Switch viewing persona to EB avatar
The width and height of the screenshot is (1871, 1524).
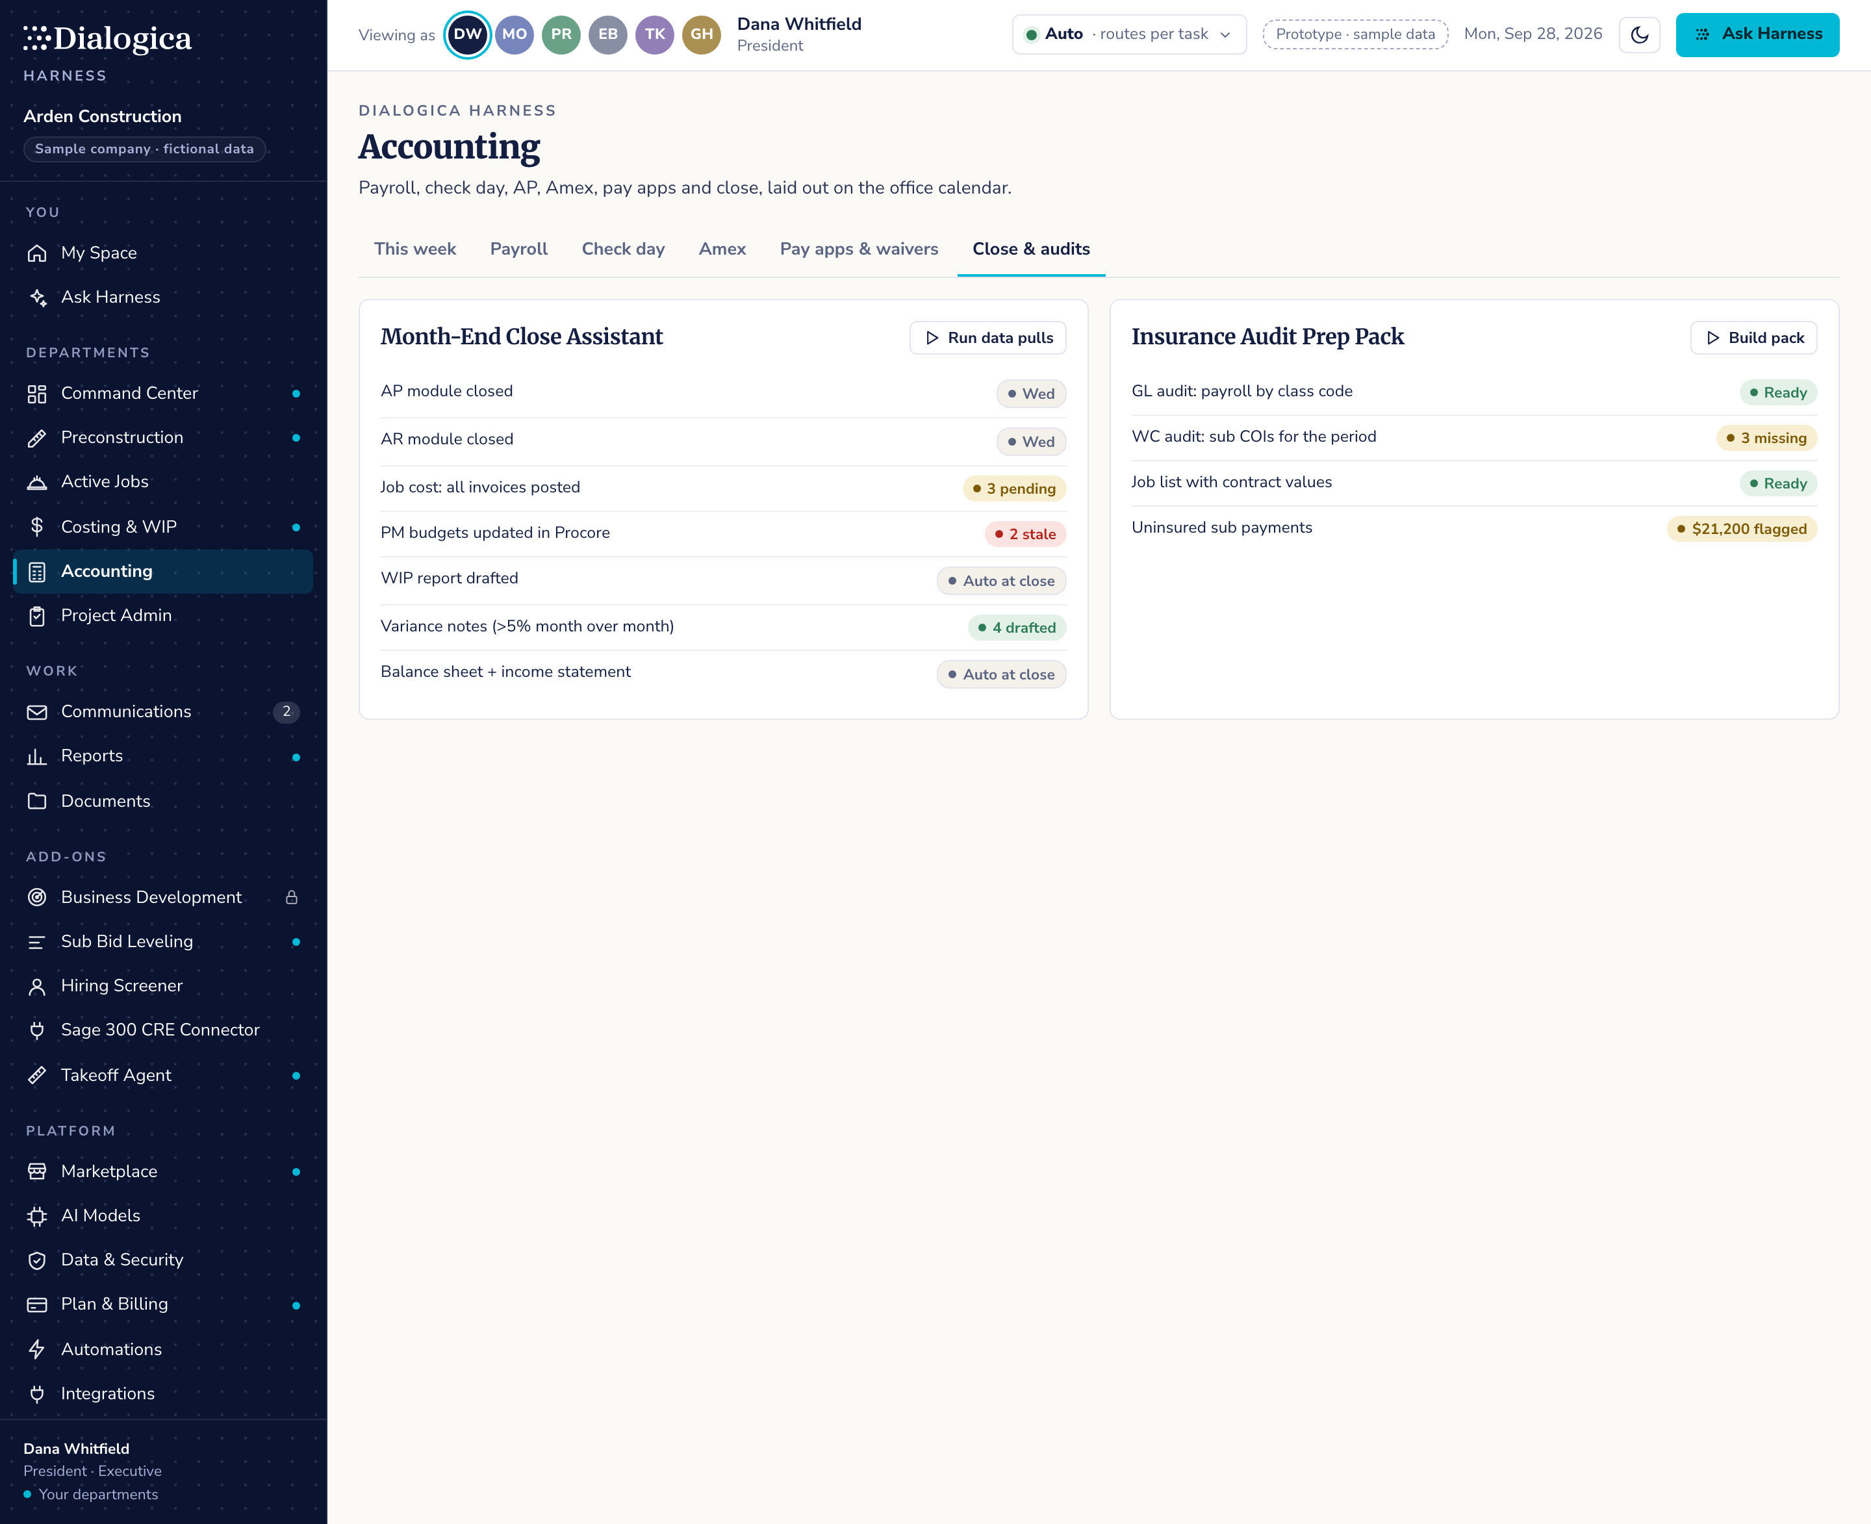607,35
